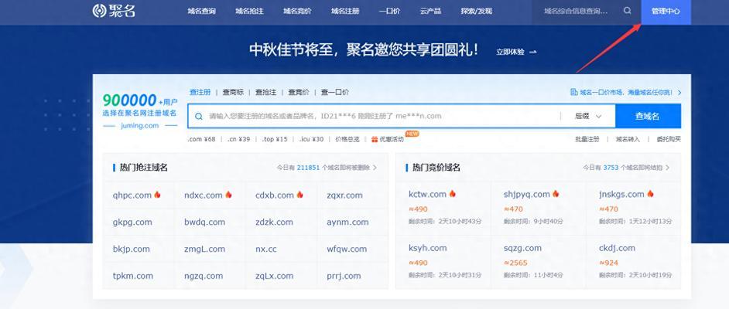The height and width of the screenshot is (309, 729).
Task: Open the gkpg.com domain
Action: (x=132, y=222)
